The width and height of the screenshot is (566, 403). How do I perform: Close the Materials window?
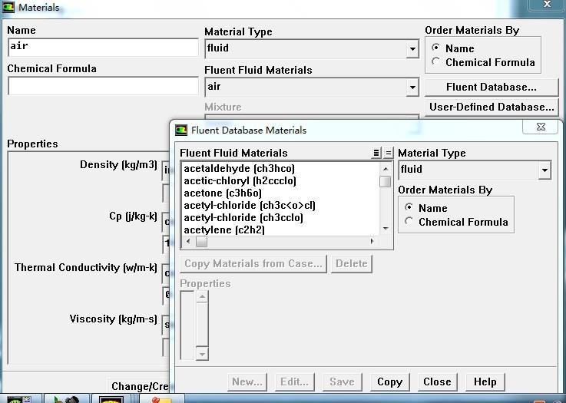click(547, 5)
